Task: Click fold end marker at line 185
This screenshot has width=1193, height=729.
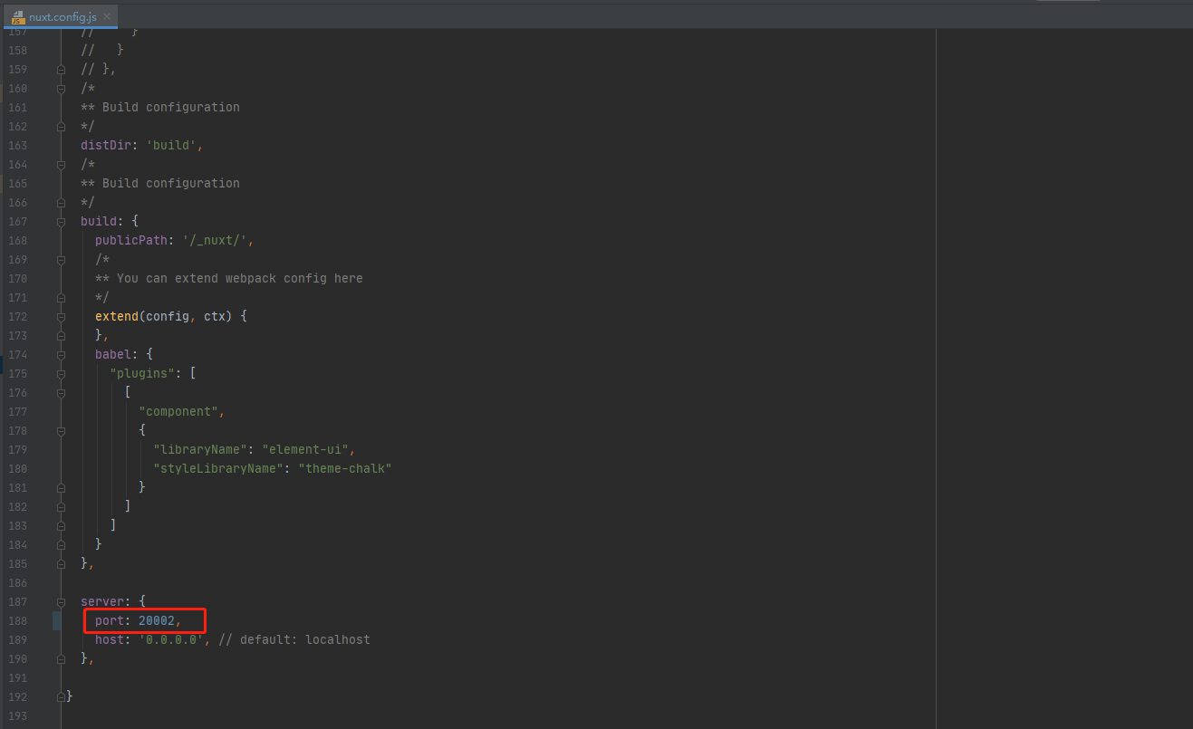Action: coord(61,563)
